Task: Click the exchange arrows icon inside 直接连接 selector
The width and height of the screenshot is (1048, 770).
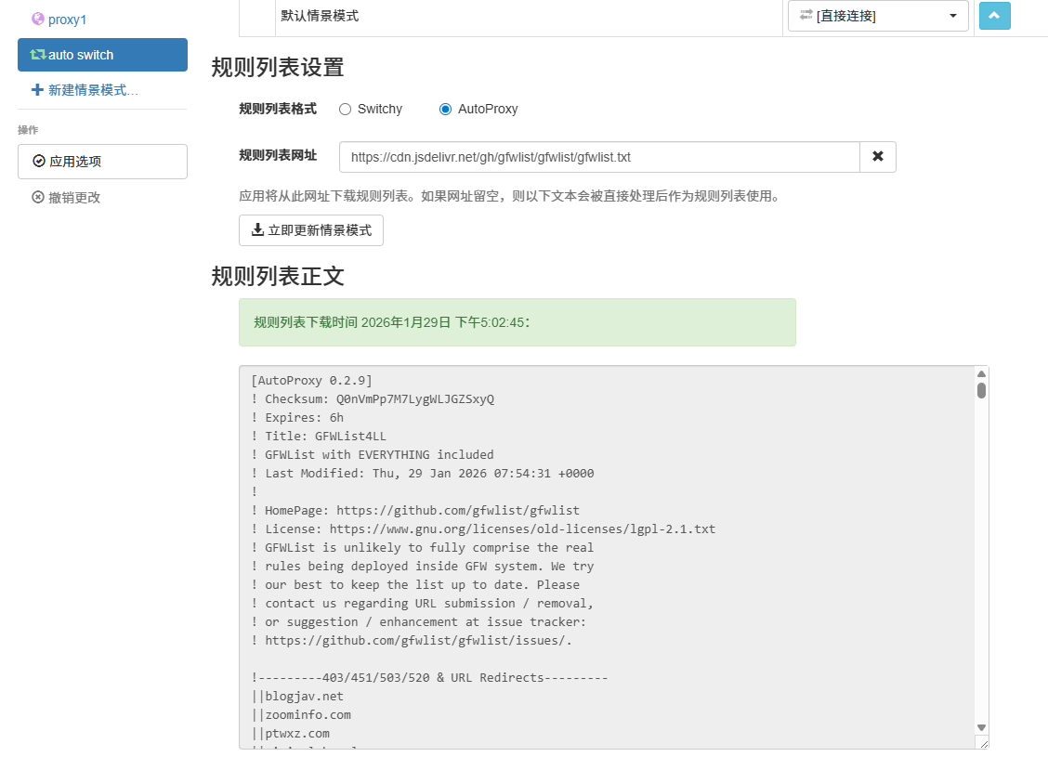Action: tap(806, 15)
